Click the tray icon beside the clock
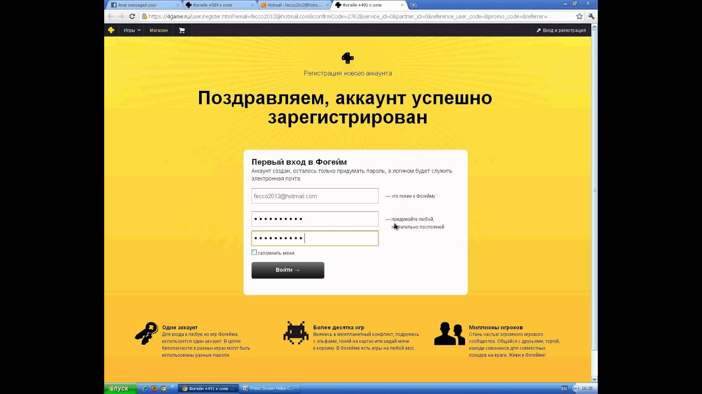 [x=575, y=388]
